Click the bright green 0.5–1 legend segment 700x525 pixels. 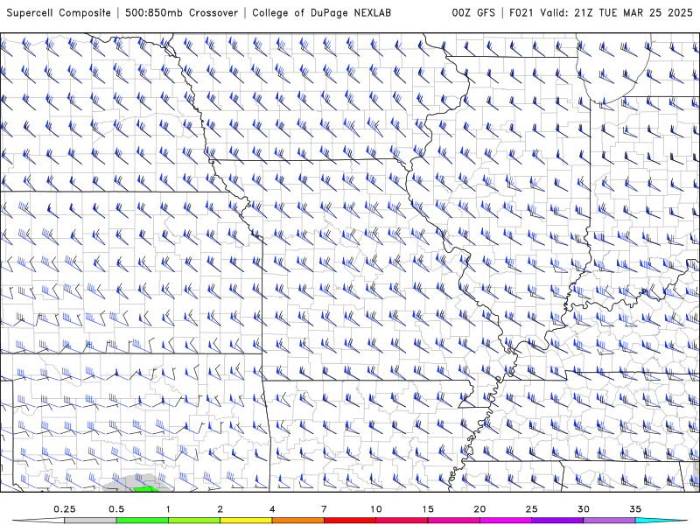coord(143,521)
